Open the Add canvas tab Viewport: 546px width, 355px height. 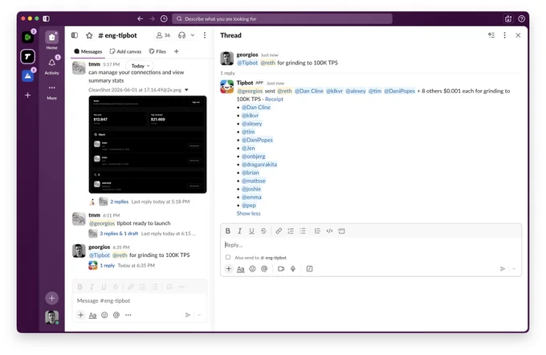coord(125,51)
